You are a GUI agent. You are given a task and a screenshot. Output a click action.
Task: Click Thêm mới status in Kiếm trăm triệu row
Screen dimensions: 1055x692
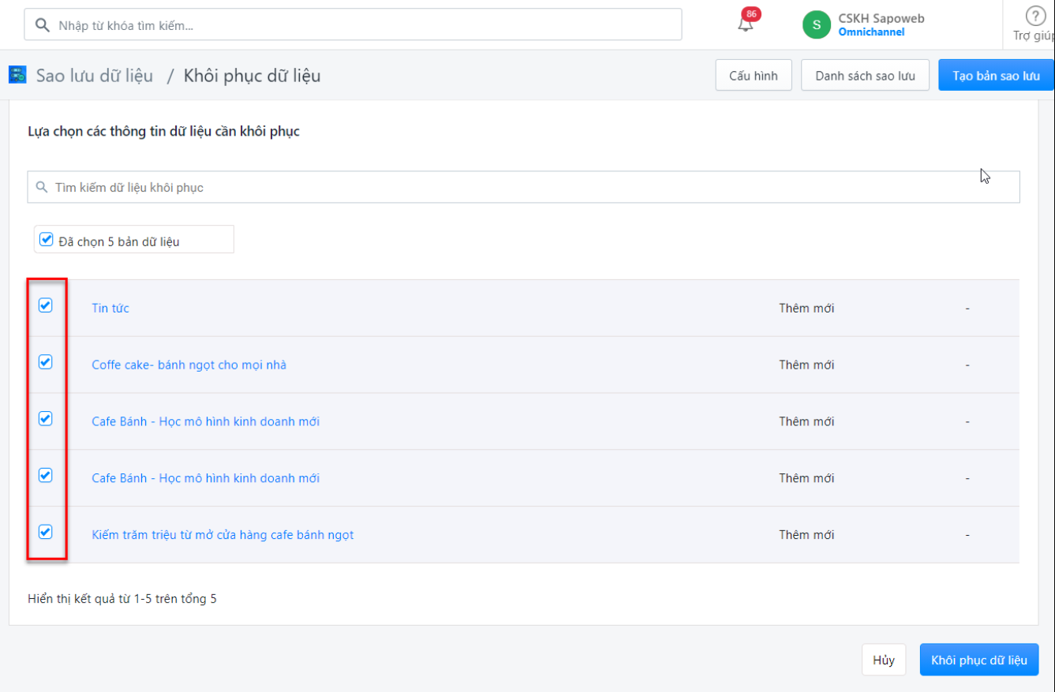tap(806, 535)
